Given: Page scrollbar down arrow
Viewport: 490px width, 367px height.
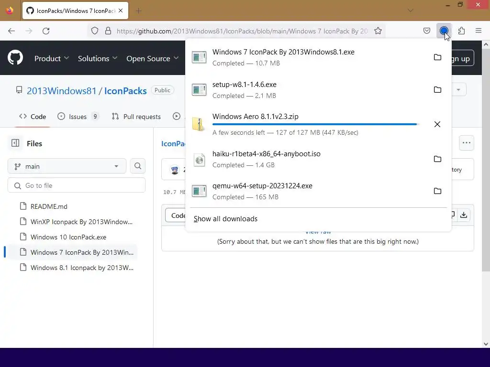Looking at the screenshot, I should coord(486,344).
